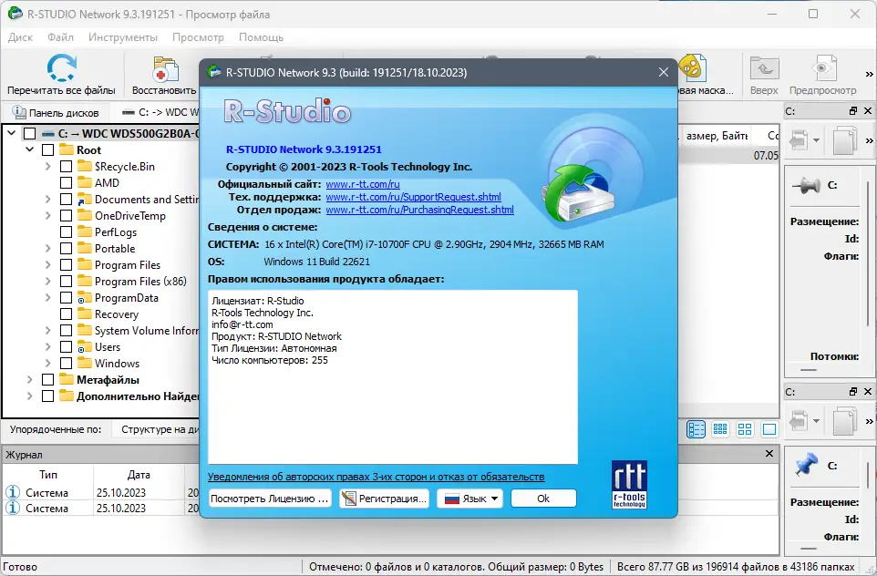Open the Панель дисков tab
Screen dimensions: 877x576
56,112
